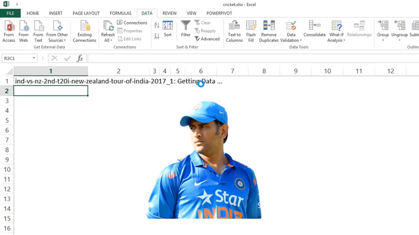Open the Name Box dropdown arrow

pyautogui.click(x=34, y=58)
